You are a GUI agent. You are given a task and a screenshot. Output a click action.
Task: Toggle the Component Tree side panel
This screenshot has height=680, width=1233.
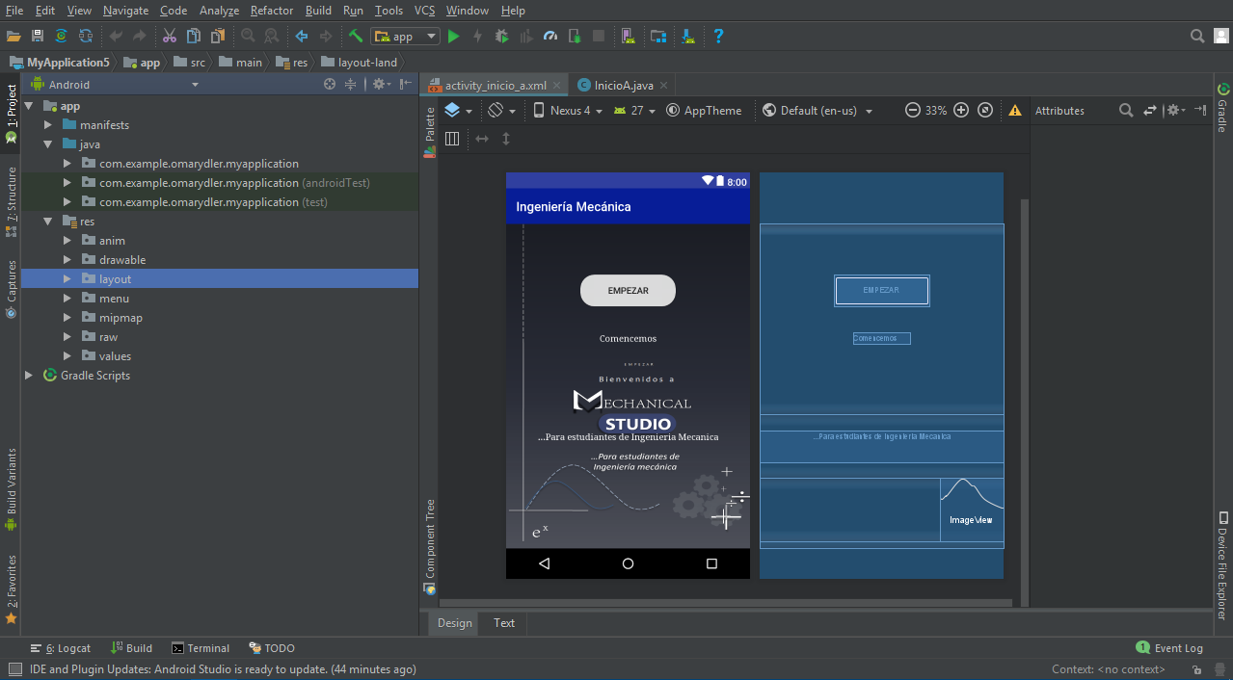tap(430, 545)
